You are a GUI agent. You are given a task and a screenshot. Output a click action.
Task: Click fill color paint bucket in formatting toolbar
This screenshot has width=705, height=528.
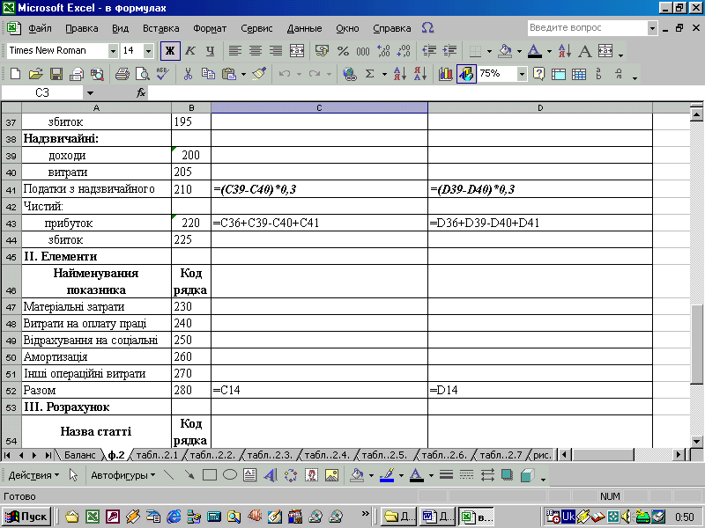[505, 51]
